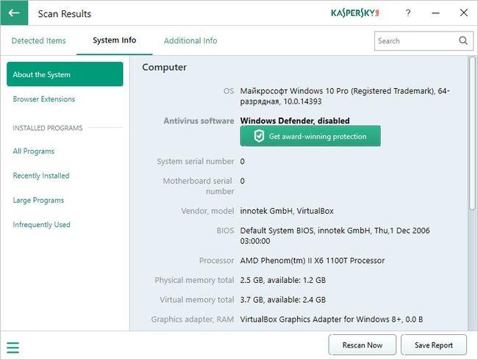Click '3.7 GB, available: 2.4 GB' value

(282, 300)
